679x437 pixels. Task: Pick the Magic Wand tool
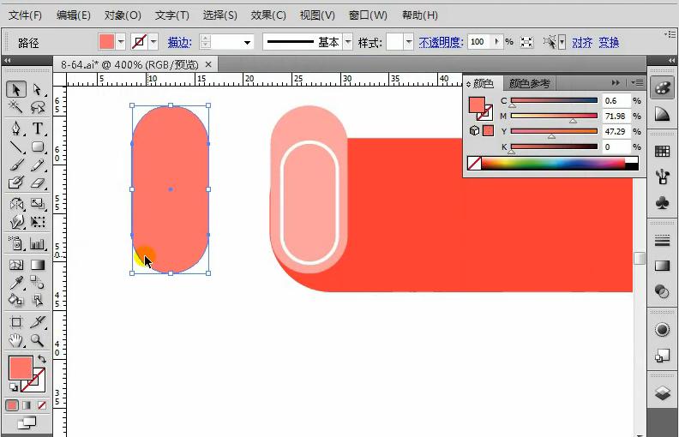point(15,108)
